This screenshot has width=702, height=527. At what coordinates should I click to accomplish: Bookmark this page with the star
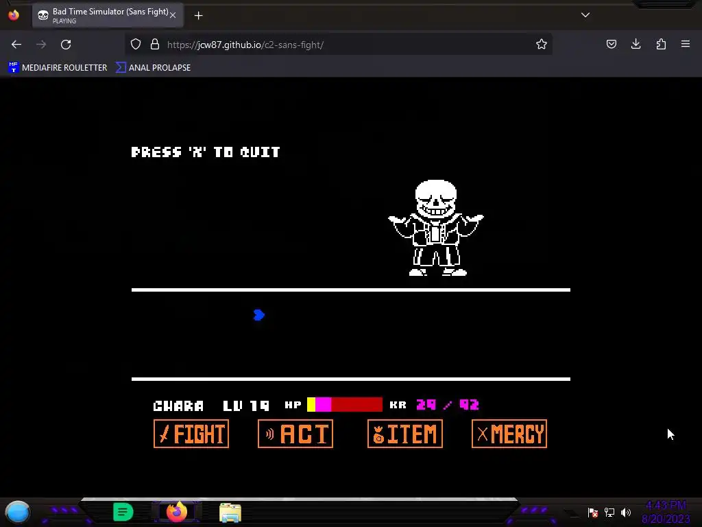(542, 44)
